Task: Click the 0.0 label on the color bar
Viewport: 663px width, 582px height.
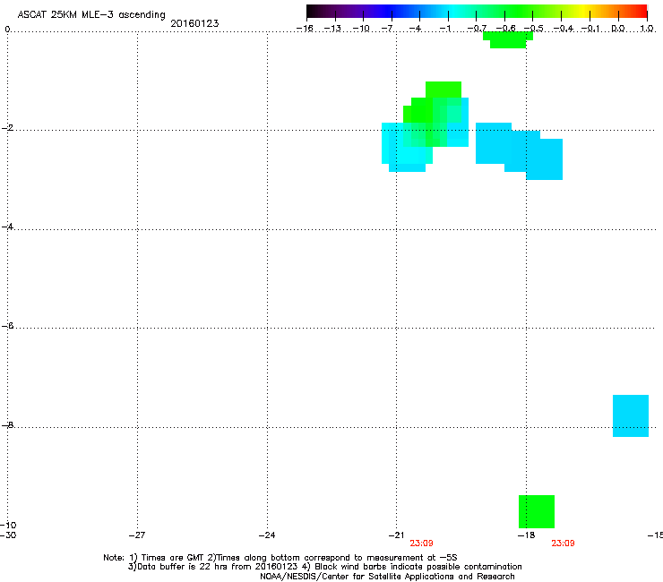Action: point(618,29)
